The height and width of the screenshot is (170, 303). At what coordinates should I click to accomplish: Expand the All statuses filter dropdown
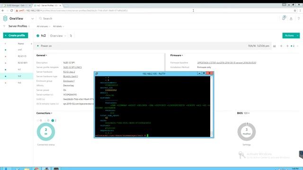[43, 26]
